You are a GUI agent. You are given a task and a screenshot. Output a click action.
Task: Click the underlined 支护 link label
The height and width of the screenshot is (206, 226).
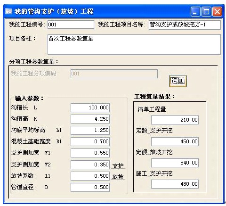click(x=118, y=165)
